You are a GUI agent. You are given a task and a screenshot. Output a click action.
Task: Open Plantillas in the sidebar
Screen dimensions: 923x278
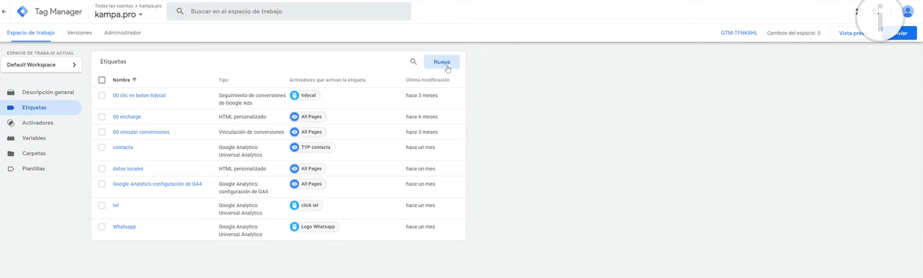point(34,169)
